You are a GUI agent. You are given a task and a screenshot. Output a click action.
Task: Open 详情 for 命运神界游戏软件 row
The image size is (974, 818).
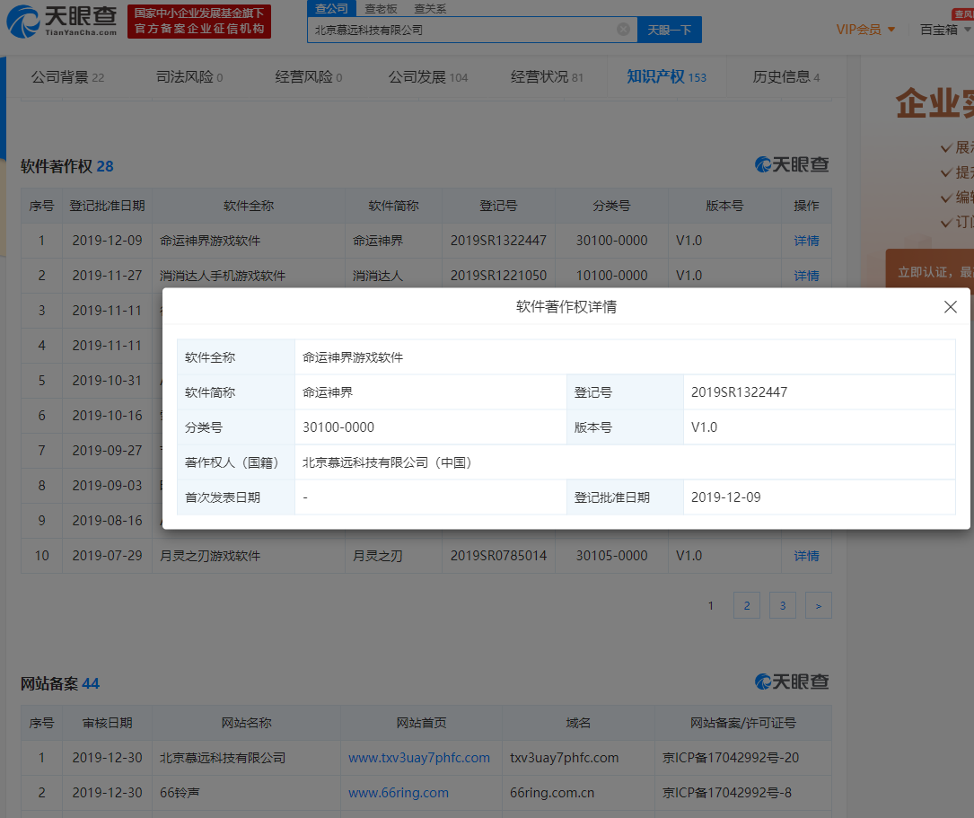click(806, 241)
